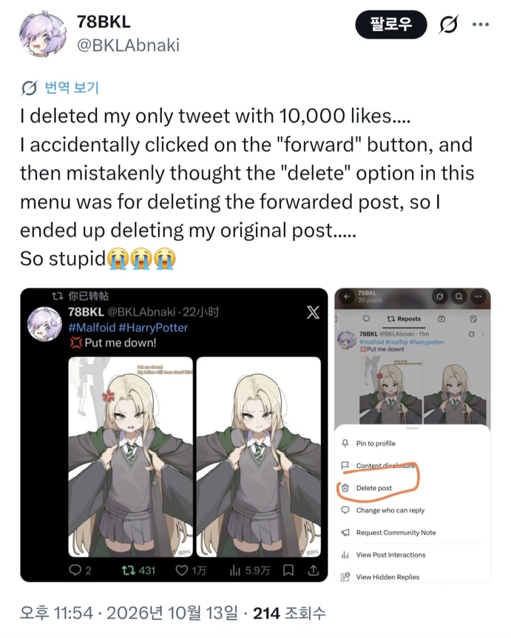This screenshot has height=638, width=511.
Task: Click 번역 보기 translate link
Action: point(72,87)
